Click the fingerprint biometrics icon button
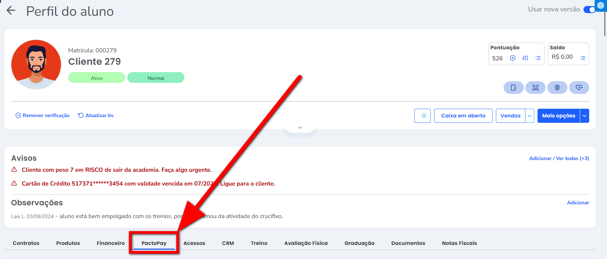 point(557,88)
